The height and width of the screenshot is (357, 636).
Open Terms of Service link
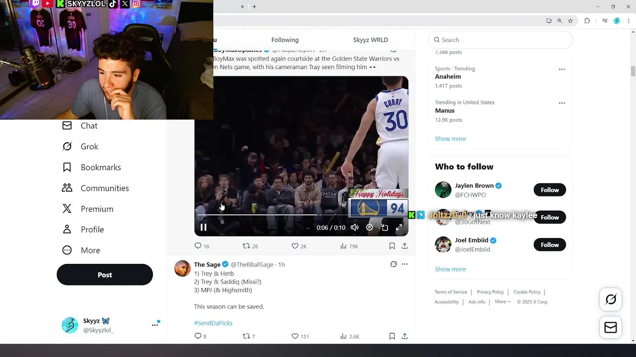click(451, 292)
